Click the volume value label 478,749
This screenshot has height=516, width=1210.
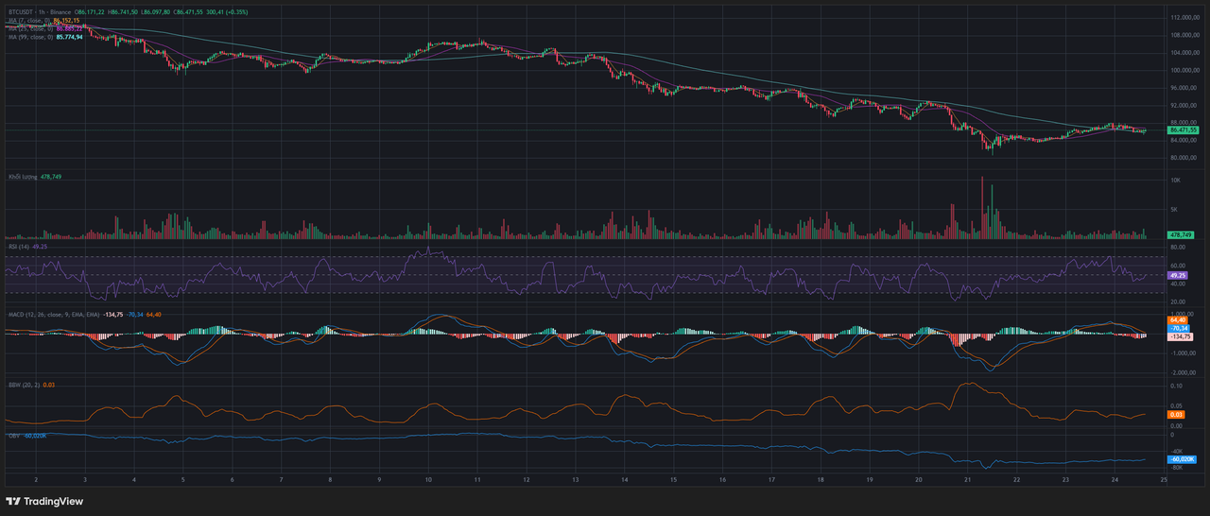pos(1181,233)
